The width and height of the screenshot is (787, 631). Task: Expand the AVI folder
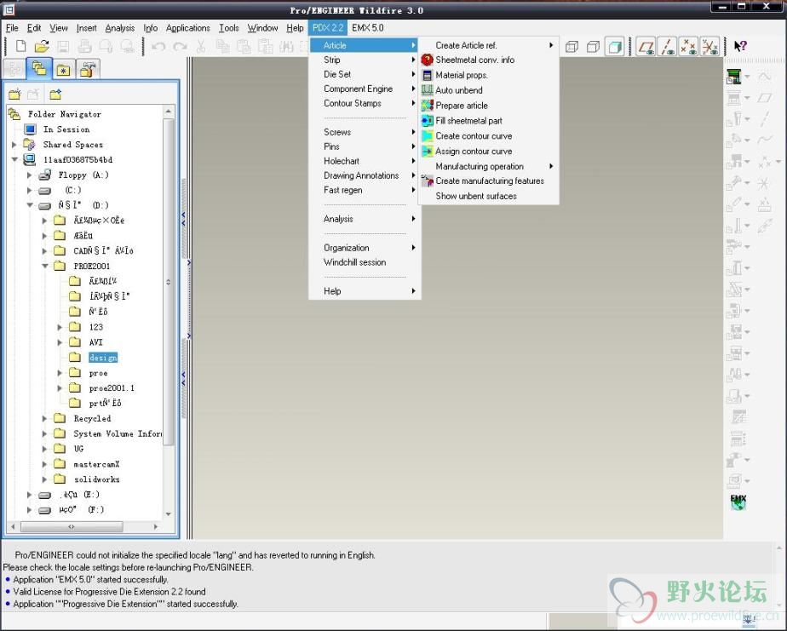pyautogui.click(x=60, y=342)
